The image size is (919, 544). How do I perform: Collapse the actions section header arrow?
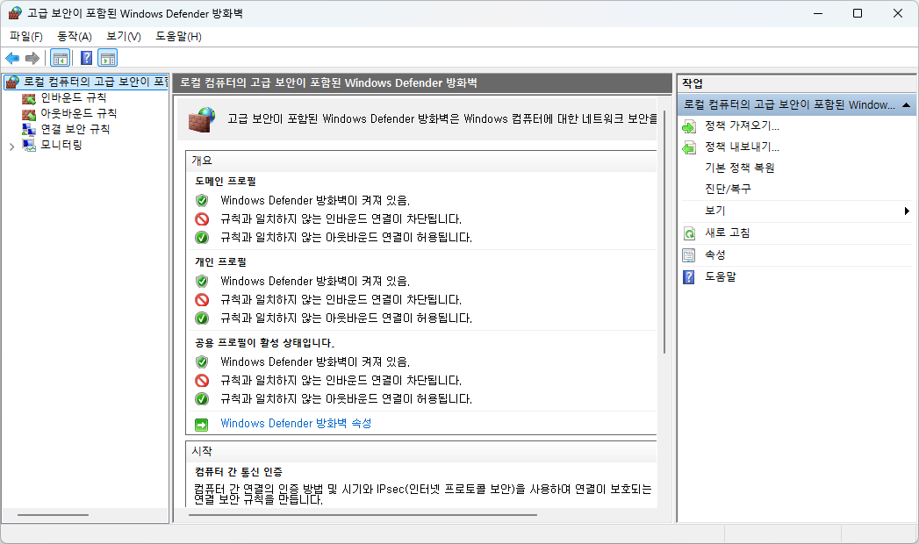tap(905, 104)
